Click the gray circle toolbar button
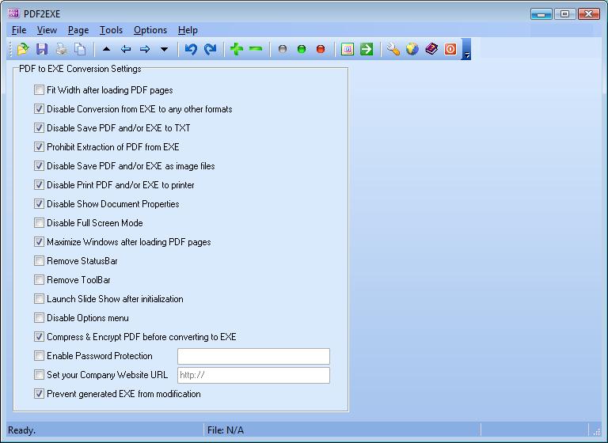Viewport: 608px width, 443px height. coord(283,49)
